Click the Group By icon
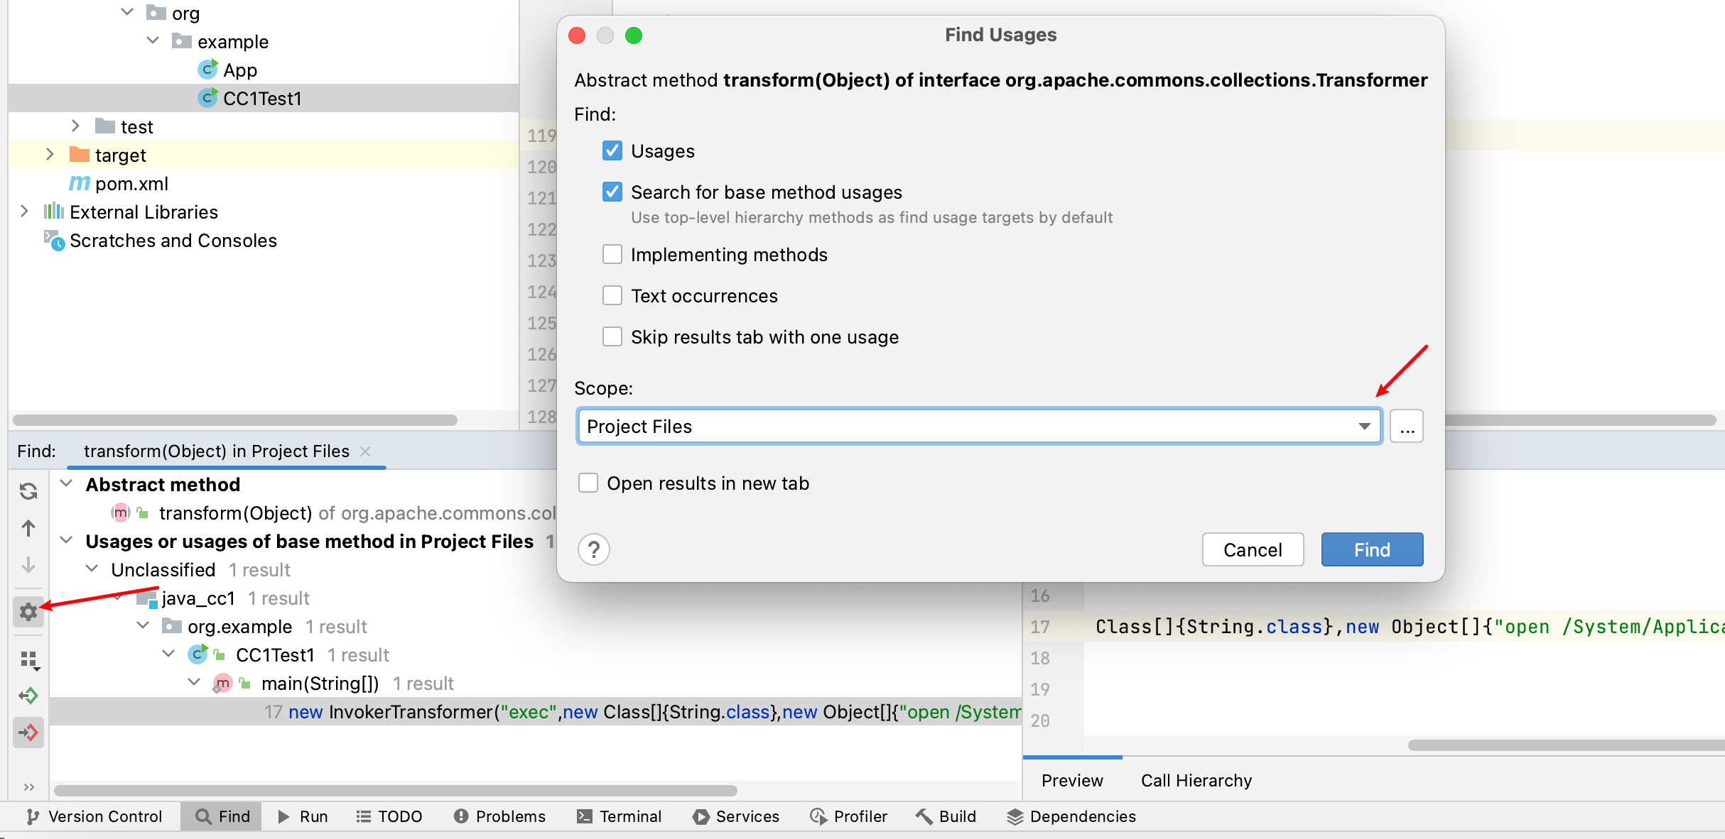 pos(29,660)
